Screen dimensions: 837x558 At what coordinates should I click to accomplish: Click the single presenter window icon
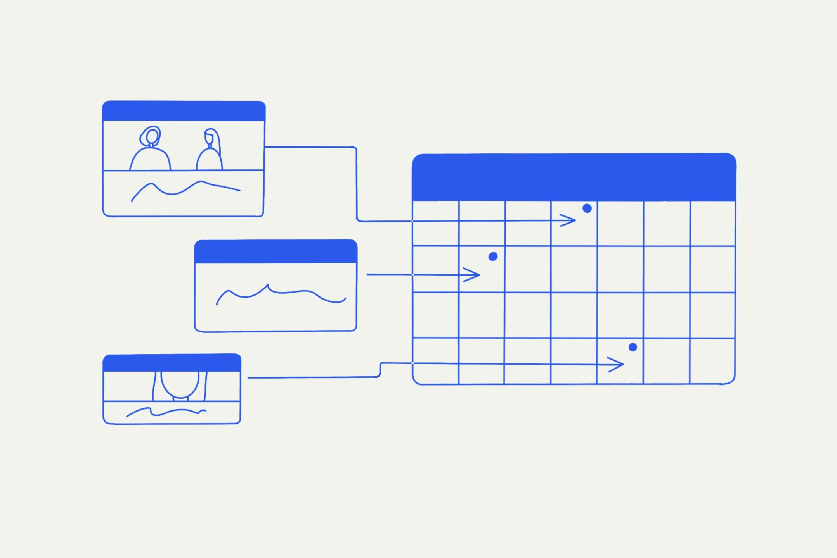coord(165,392)
